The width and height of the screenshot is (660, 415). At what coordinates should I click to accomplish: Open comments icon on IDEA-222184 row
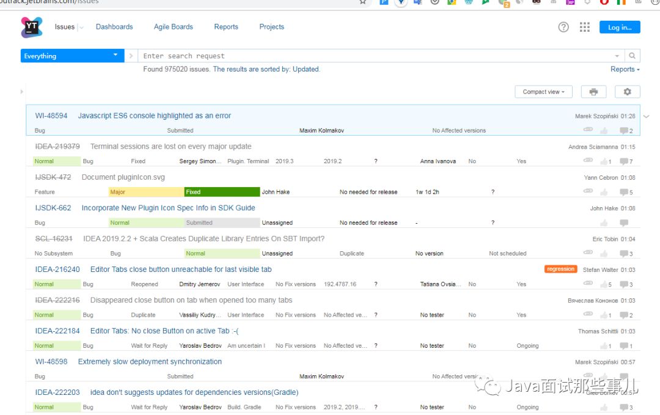click(x=624, y=345)
